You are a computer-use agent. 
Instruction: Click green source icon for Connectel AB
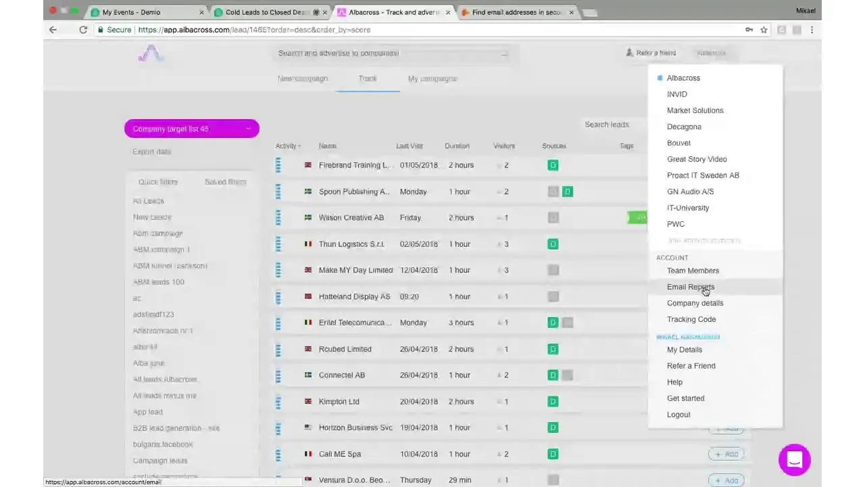553,375
